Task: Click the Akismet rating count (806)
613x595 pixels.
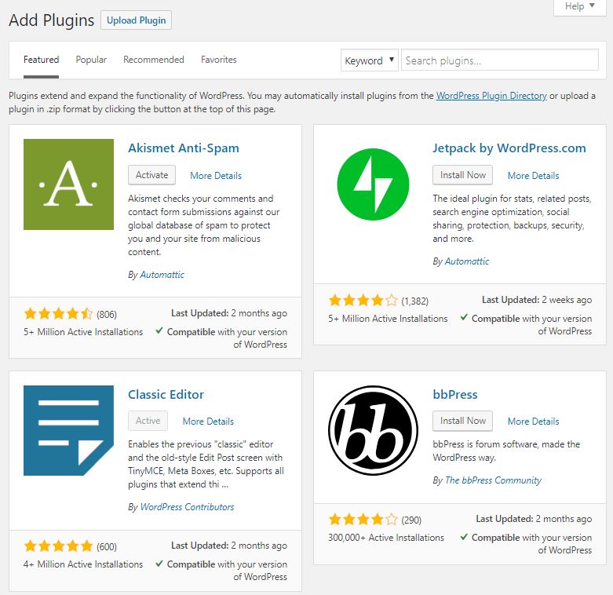Action: coord(107,315)
